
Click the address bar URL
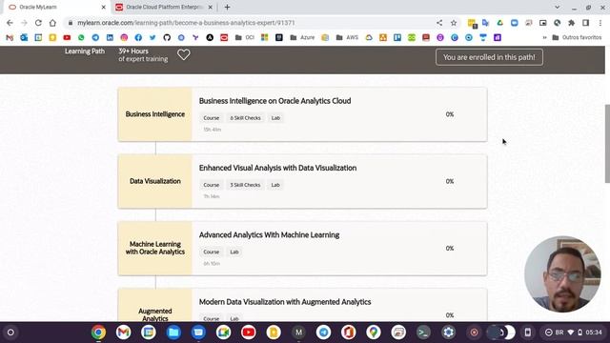[186, 23]
